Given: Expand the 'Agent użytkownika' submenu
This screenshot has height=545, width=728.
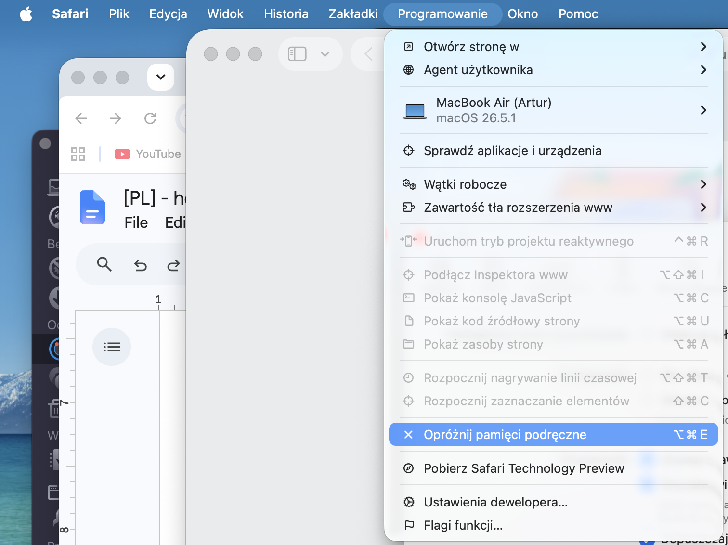Looking at the screenshot, I should point(554,70).
